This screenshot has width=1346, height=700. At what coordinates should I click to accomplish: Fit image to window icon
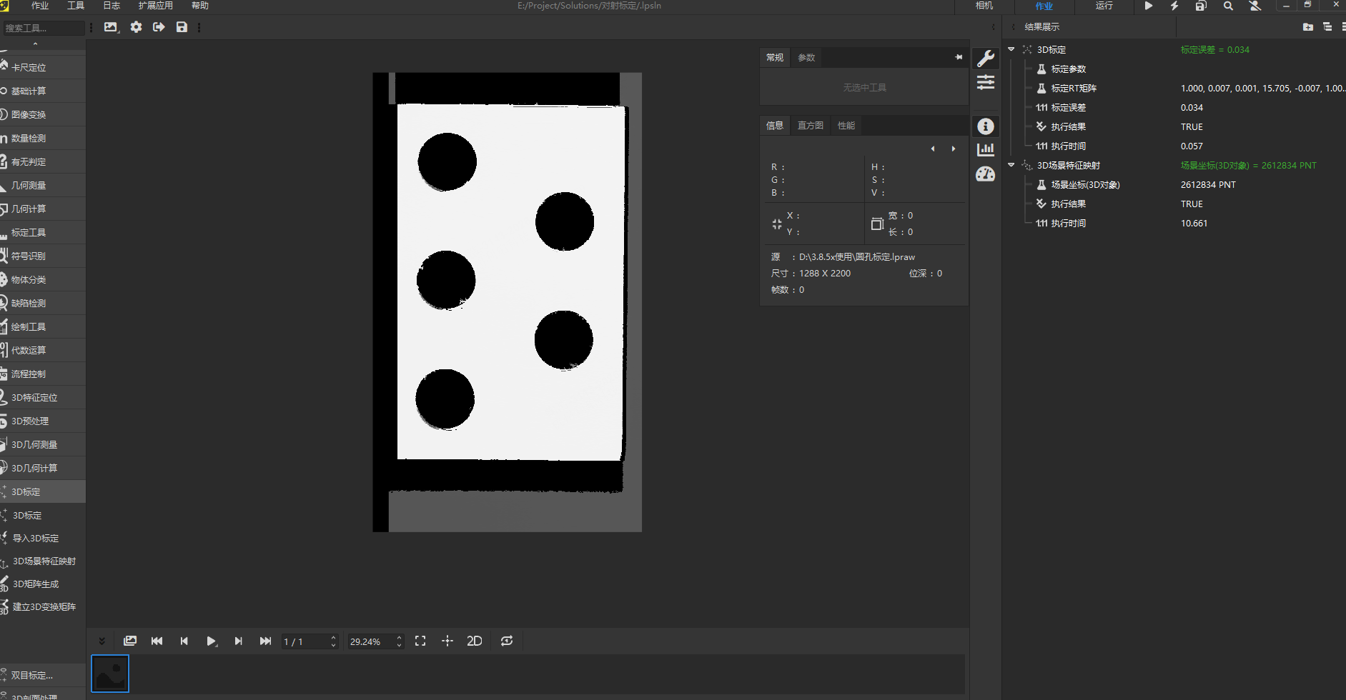420,641
